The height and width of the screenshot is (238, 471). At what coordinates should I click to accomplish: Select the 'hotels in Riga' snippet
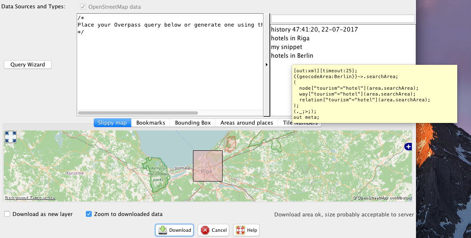click(290, 38)
